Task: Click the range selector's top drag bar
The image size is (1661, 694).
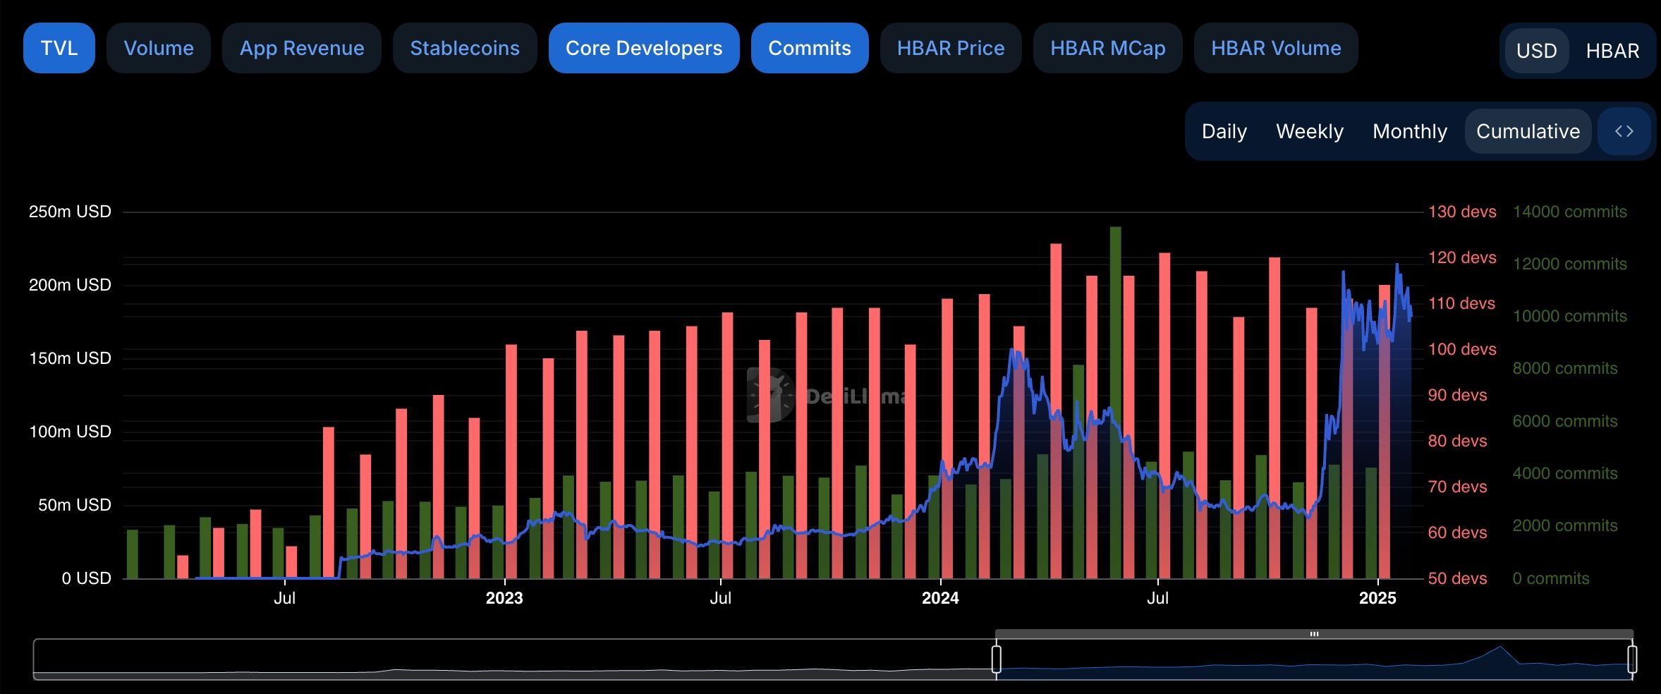Action: 1314,634
